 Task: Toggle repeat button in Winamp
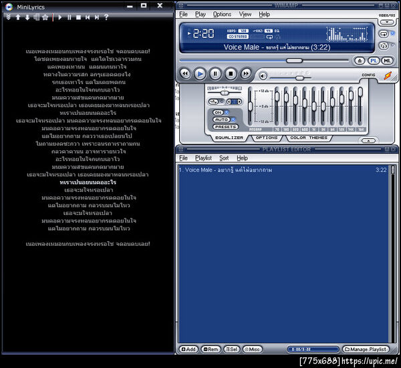coord(384,34)
